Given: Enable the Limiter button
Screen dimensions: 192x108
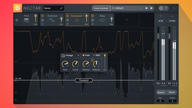Looking at the screenshot, I should [172, 21].
